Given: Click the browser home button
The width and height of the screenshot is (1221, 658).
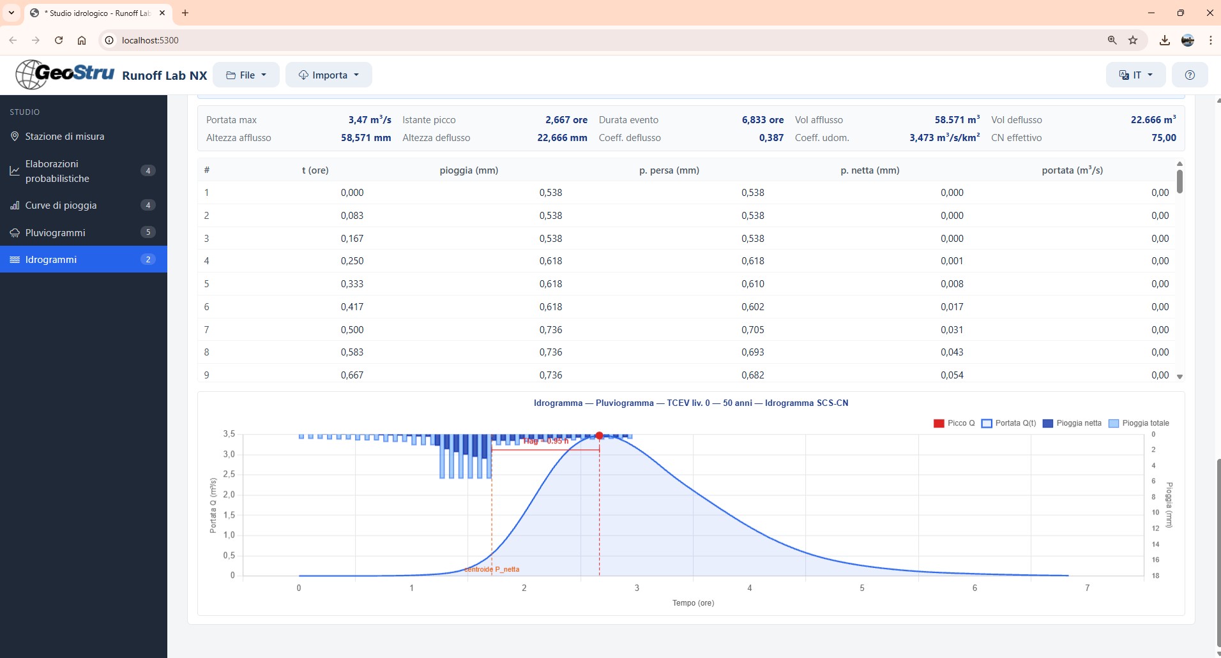Looking at the screenshot, I should point(82,40).
